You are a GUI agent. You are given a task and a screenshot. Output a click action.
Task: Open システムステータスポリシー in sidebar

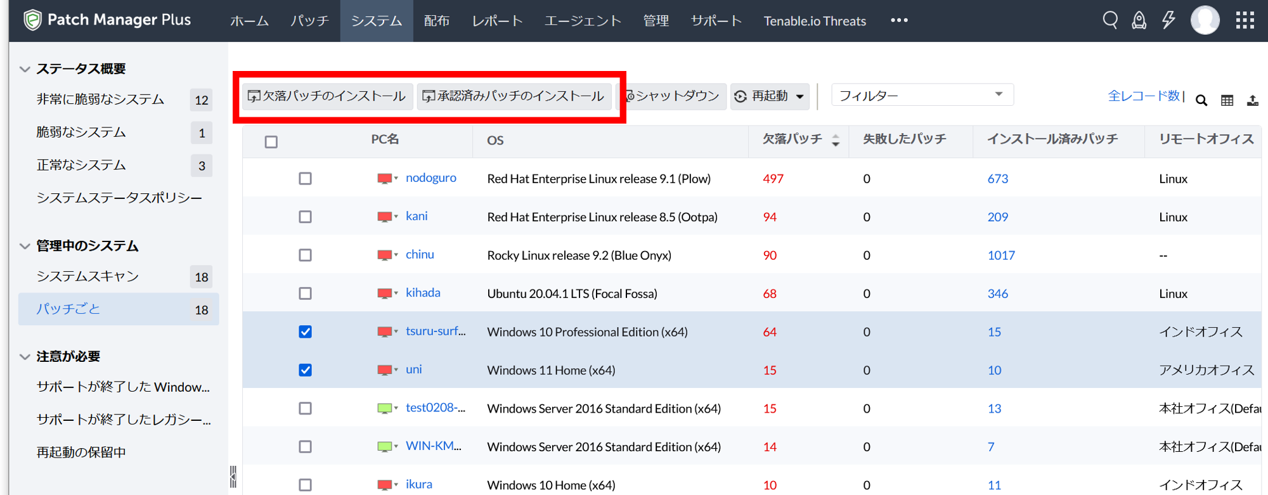[119, 198]
